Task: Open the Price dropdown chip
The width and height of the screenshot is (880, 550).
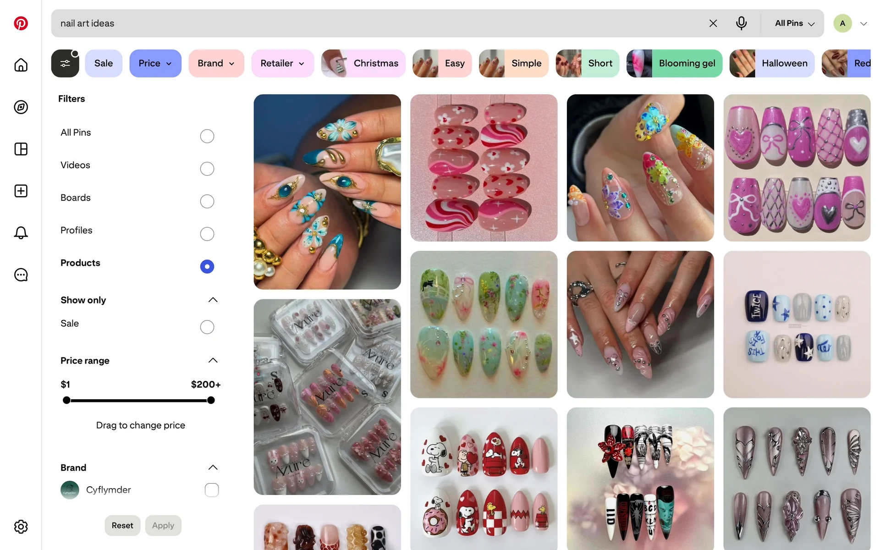Action: coord(155,63)
